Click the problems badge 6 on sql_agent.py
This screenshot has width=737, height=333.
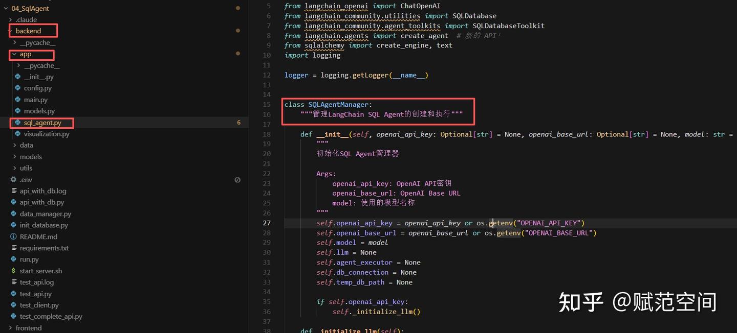click(238, 123)
